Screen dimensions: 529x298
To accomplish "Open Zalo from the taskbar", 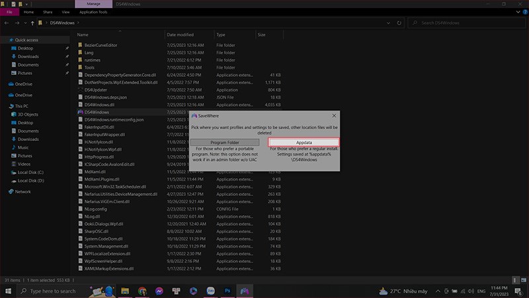I will 211,291.
